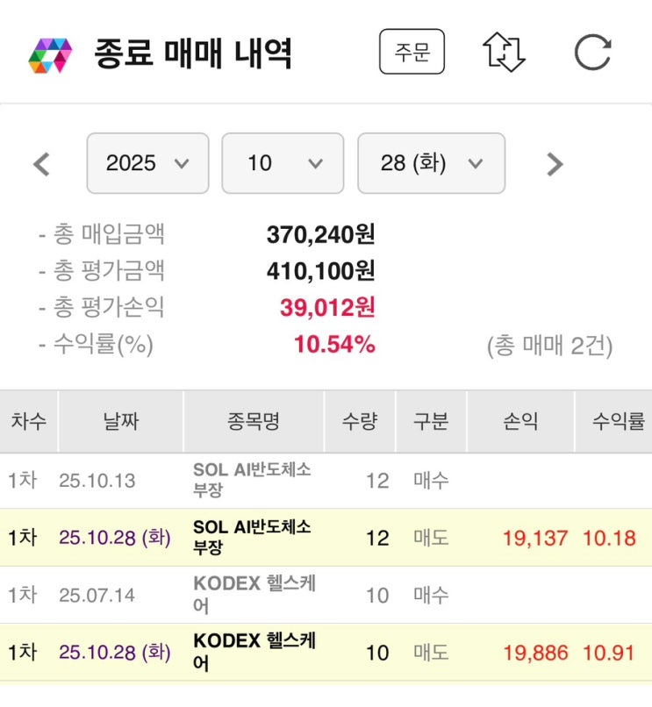
Task: Open the 28 (화) day dropdown
Action: [431, 163]
